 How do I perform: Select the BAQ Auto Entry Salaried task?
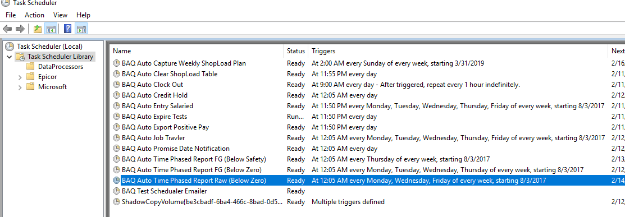click(x=157, y=106)
